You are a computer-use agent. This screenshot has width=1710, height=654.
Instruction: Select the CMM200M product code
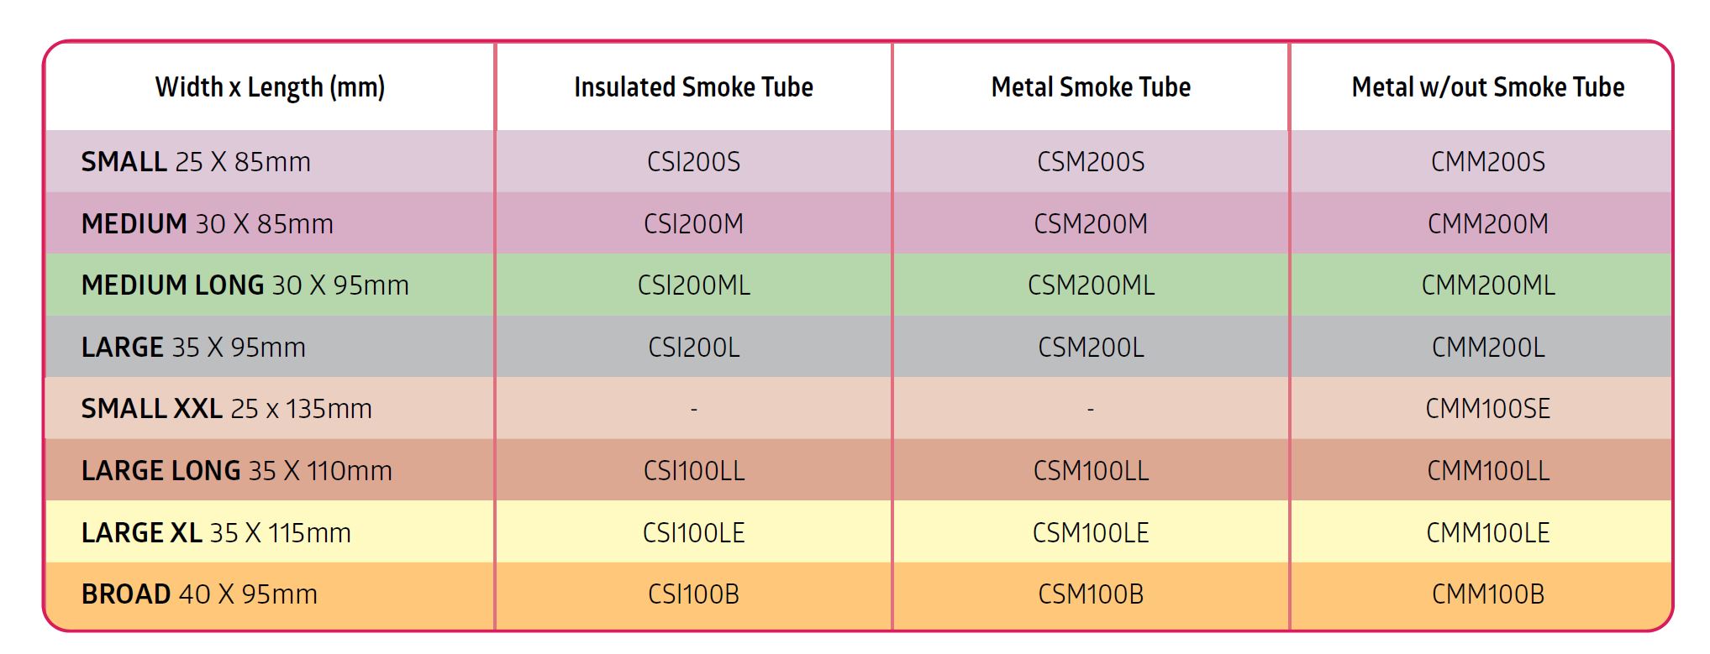click(1487, 224)
